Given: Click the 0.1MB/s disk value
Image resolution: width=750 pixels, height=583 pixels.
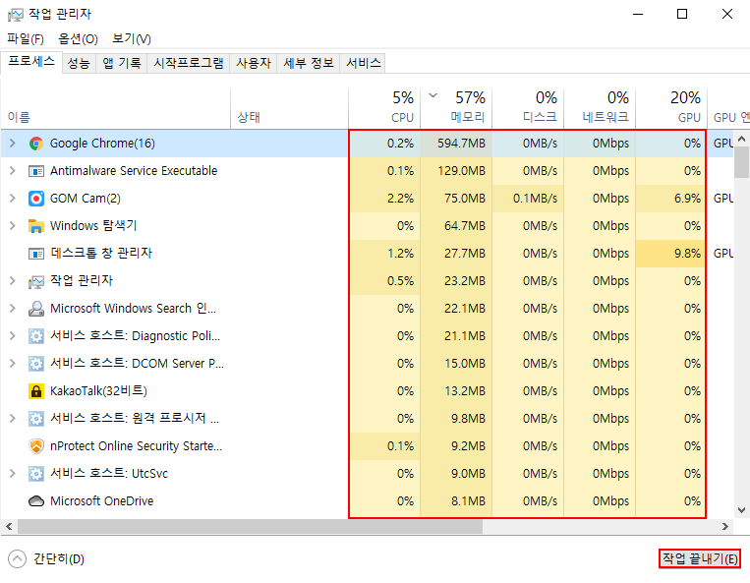Looking at the screenshot, I should pyautogui.click(x=535, y=199).
